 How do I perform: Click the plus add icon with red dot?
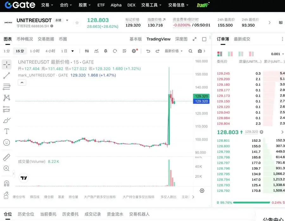[x=134, y=51]
